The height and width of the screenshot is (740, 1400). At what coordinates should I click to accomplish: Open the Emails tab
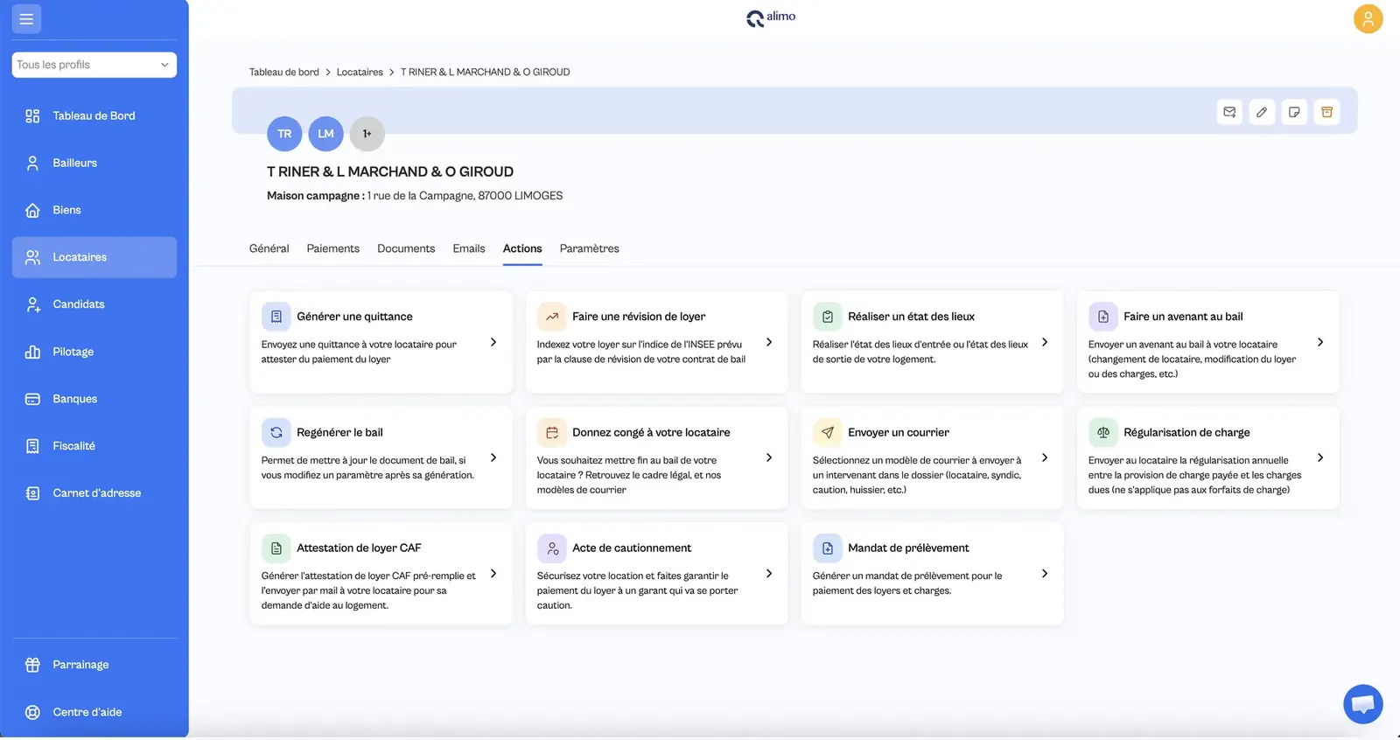pos(469,248)
